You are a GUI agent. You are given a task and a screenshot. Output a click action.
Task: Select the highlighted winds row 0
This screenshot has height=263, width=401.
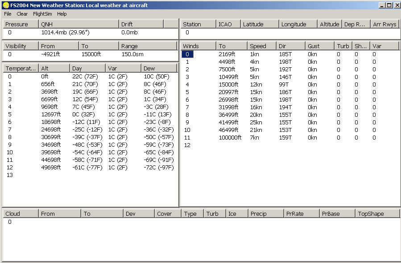(x=187, y=54)
